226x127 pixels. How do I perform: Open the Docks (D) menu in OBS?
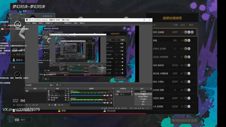(49, 23)
